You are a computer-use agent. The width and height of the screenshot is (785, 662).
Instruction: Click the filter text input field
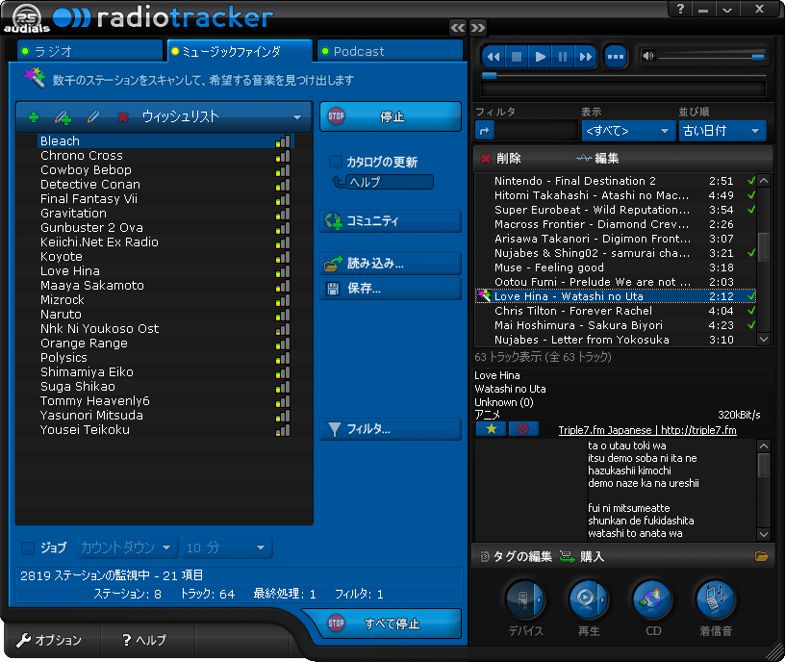(536, 131)
